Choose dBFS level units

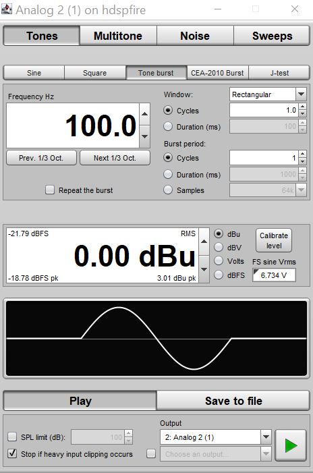click(219, 275)
